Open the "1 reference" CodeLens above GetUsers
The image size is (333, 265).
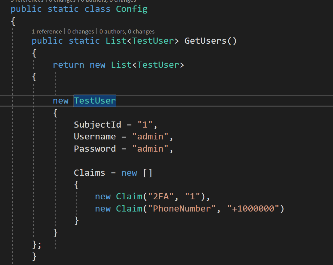pos(47,31)
